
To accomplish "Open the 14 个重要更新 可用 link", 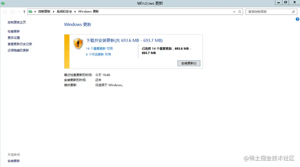I will [x=99, y=49].
